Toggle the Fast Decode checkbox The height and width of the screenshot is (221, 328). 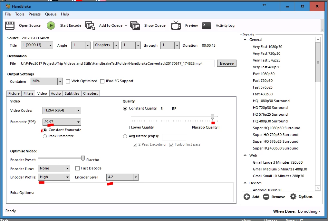pos(77,168)
